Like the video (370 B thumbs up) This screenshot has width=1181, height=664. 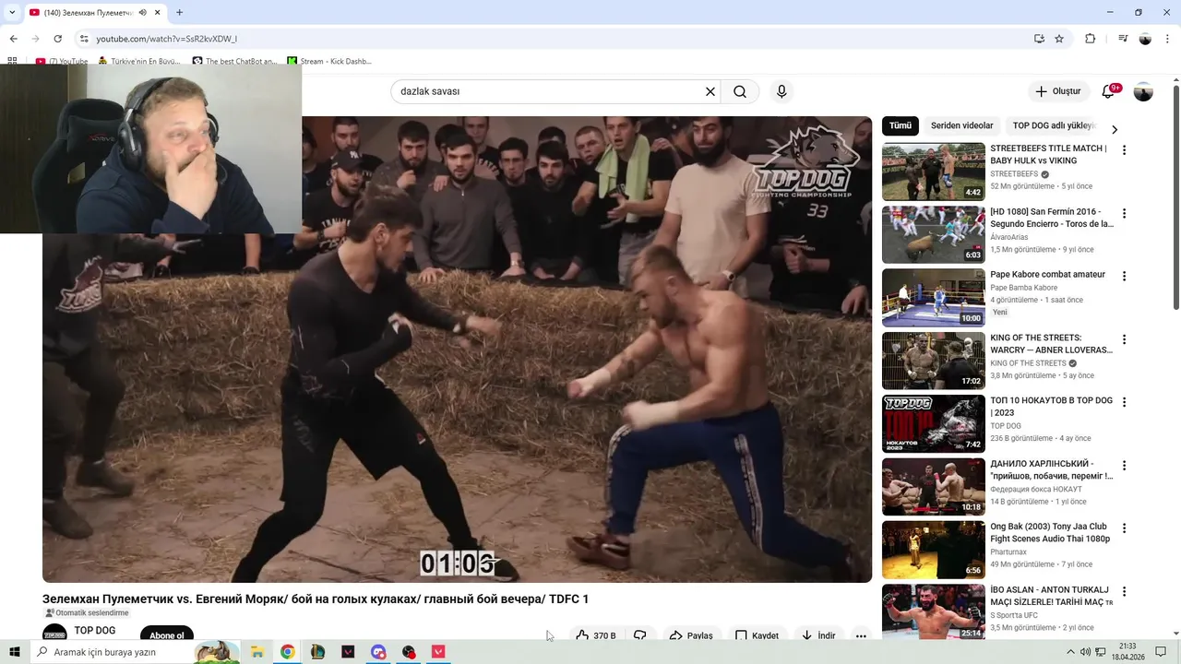pyautogui.click(x=595, y=635)
